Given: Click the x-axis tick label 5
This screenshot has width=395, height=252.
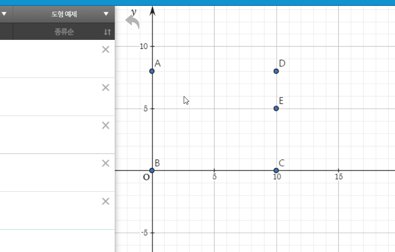Looking at the screenshot, I should tap(215, 177).
